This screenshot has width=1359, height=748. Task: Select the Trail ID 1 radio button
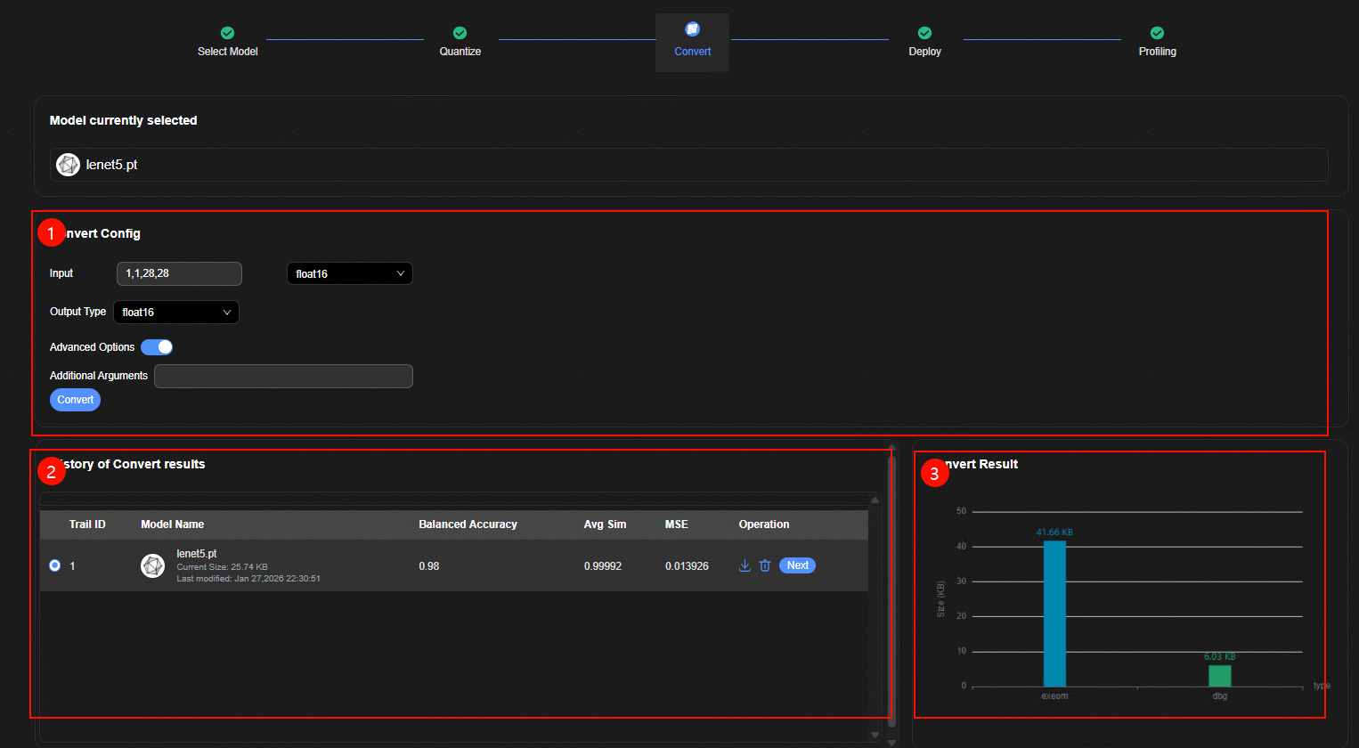pyautogui.click(x=55, y=565)
